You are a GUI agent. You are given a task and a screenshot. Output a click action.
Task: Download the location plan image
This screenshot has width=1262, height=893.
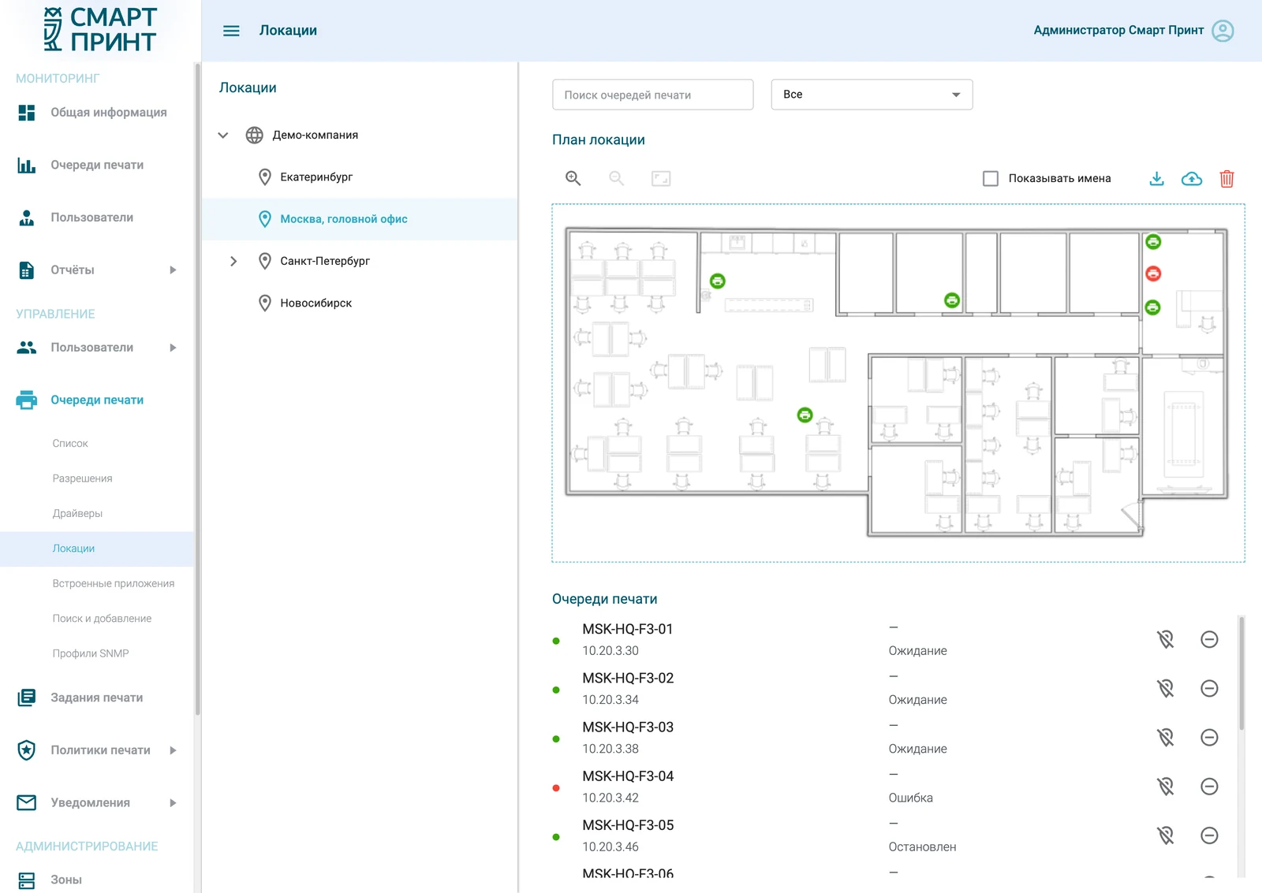click(1156, 178)
